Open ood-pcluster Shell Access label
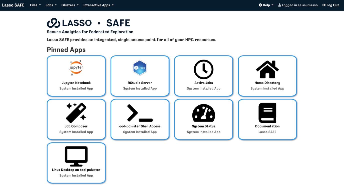The image size is (344, 189). (140, 126)
